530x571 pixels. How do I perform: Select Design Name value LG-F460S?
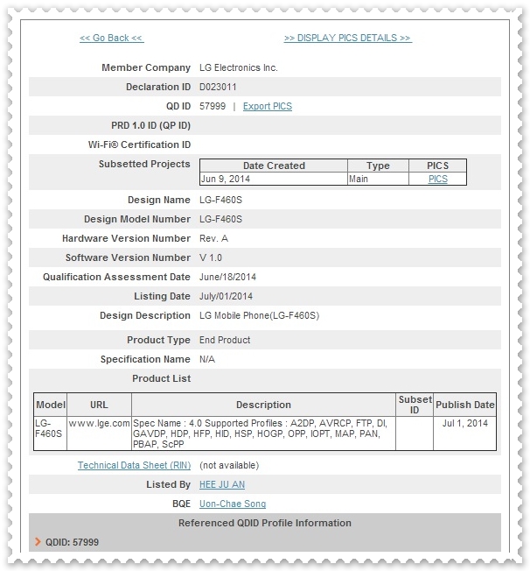tap(220, 200)
